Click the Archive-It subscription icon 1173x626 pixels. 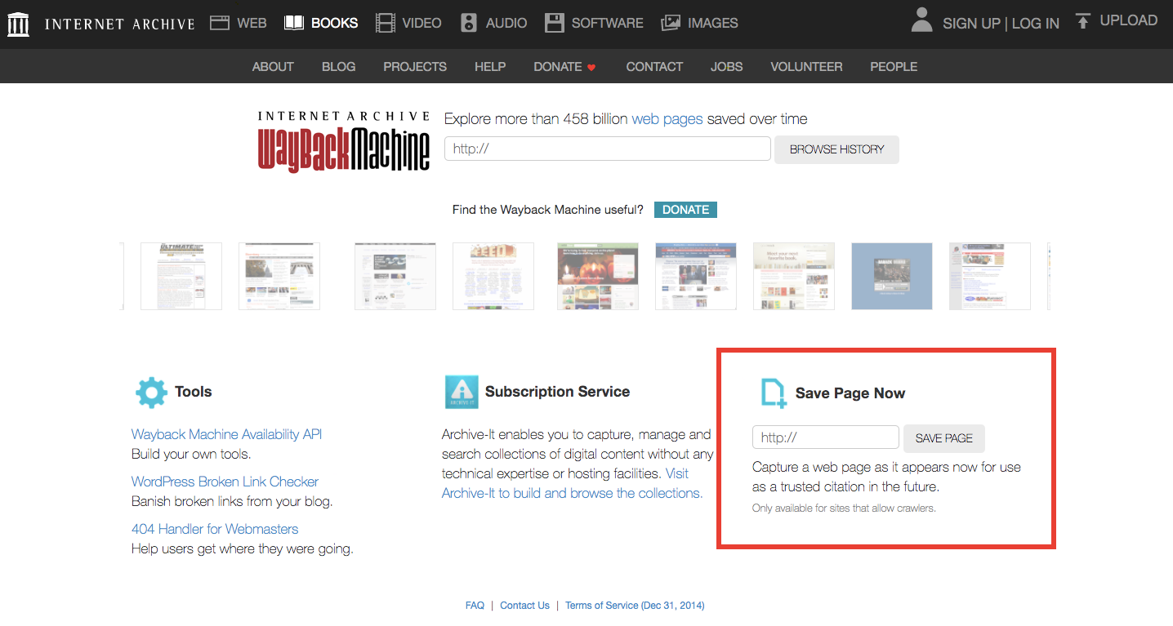pos(462,392)
